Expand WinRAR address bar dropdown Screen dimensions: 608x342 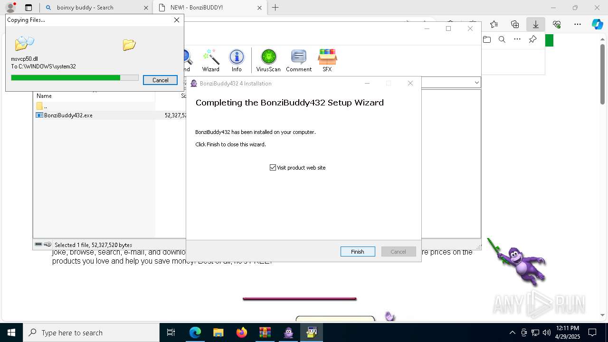476,83
